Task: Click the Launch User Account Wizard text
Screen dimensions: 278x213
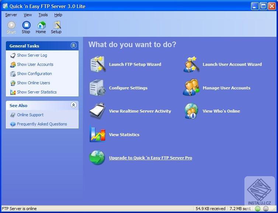Action: (232, 64)
